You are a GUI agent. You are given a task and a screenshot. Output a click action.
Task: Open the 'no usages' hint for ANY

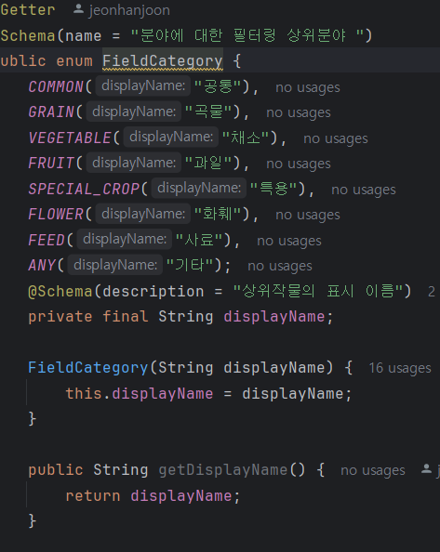[x=280, y=266]
